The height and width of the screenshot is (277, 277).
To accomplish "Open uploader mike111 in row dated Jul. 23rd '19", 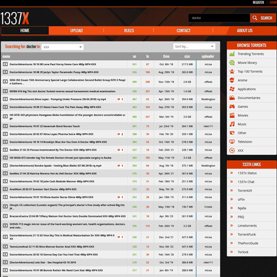I will tap(208, 126).
